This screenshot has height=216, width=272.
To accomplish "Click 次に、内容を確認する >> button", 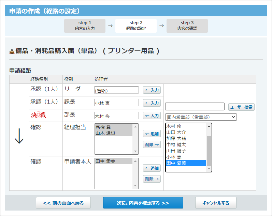I will pos(143,203).
